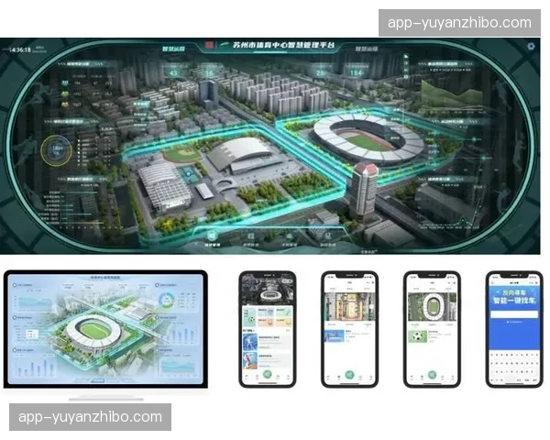This screenshot has width=550, height=440.
Task: Click the bottom app-yuyanzhibo.com watermark label
Action: pyautogui.click(x=90, y=417)
